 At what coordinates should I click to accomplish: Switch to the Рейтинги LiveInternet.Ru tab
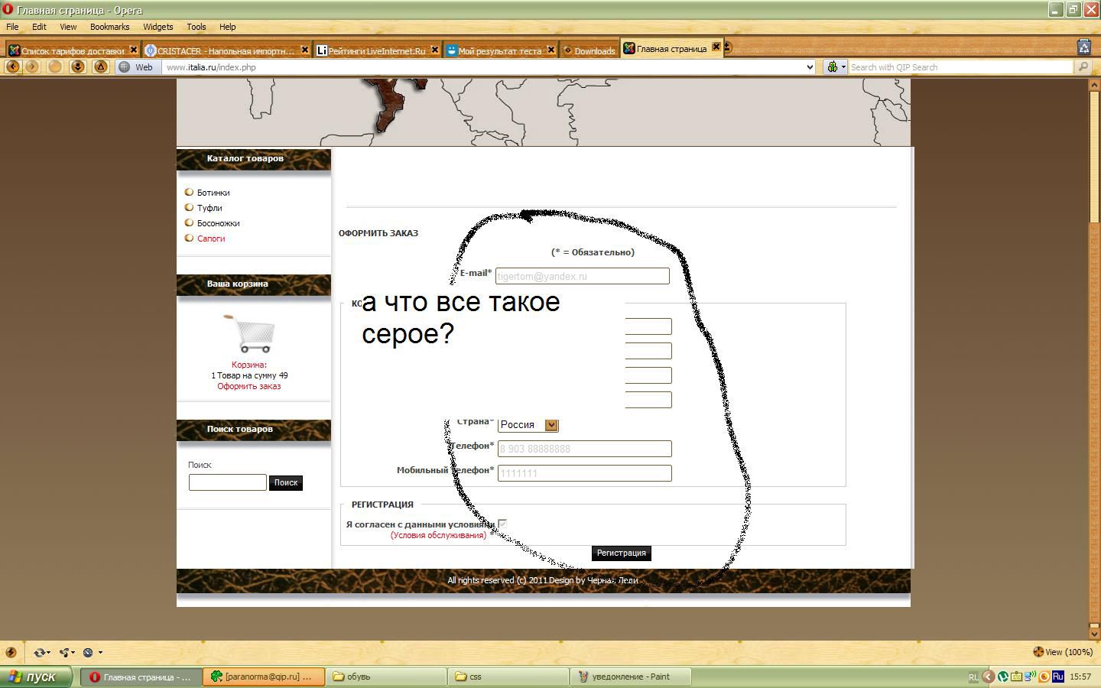376,51
